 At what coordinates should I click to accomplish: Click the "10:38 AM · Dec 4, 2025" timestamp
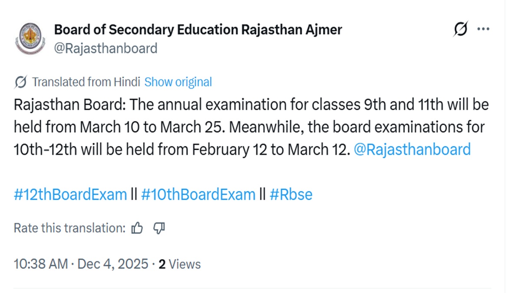[x=81, y=264]
